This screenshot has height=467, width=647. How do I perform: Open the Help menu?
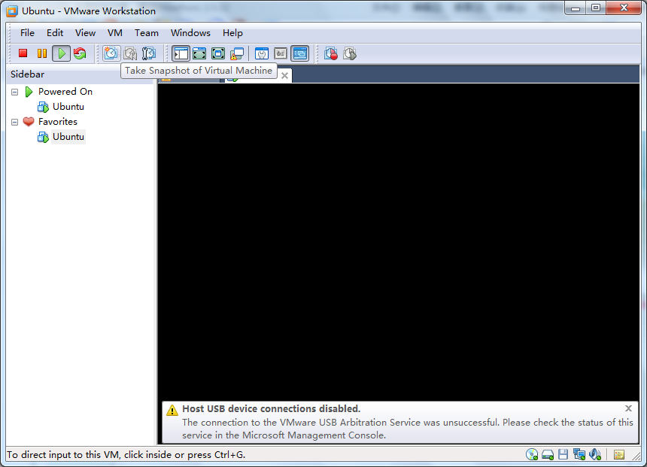point(232,33)
